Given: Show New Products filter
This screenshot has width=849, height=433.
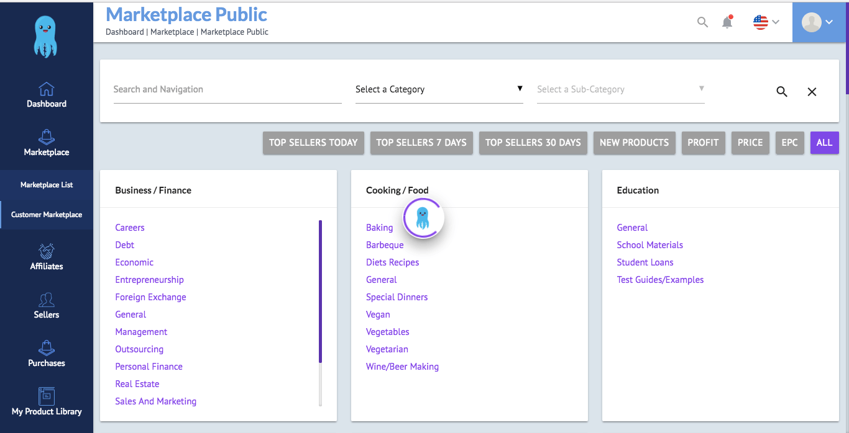Looking at the screenshot, I should tap(635, 143).
